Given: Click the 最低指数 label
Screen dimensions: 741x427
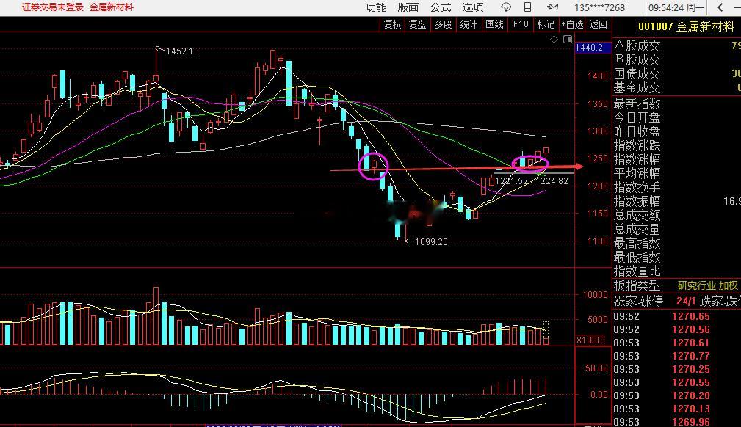Looking at the screenshot, I should click(637, 257).
